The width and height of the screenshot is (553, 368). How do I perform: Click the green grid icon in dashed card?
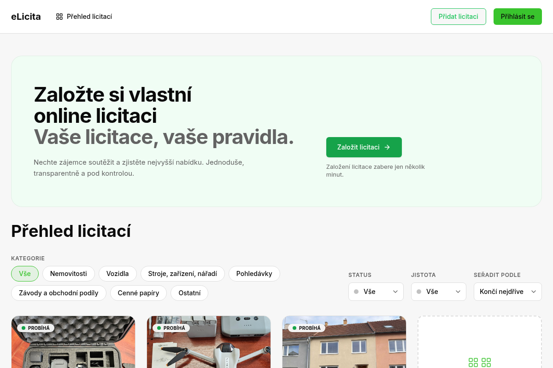(x=480, y=362)
